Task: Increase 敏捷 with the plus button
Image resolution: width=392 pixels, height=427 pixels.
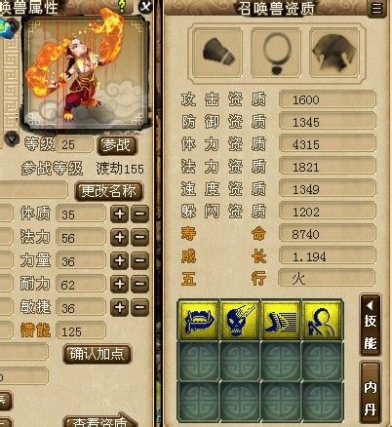Action: [120, 307]
